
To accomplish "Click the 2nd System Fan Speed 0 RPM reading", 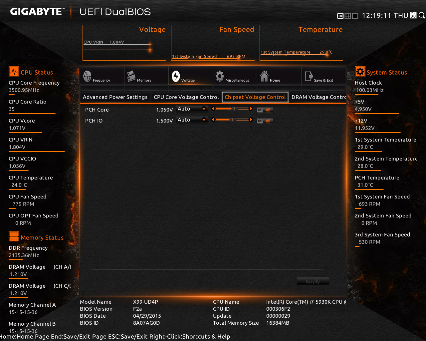I will coord(369,223).
